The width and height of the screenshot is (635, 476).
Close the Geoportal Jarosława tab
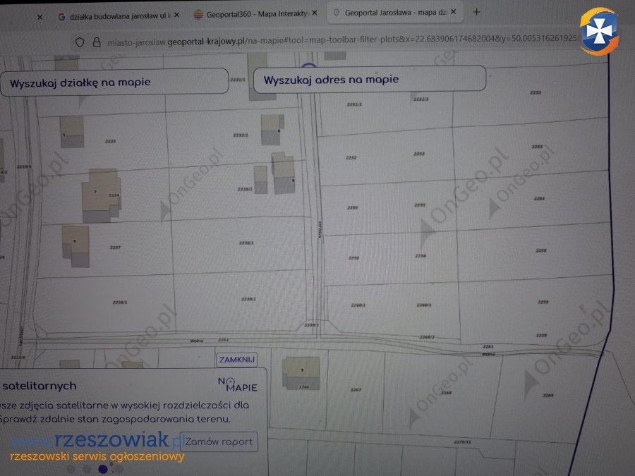(x=452, y=13)
